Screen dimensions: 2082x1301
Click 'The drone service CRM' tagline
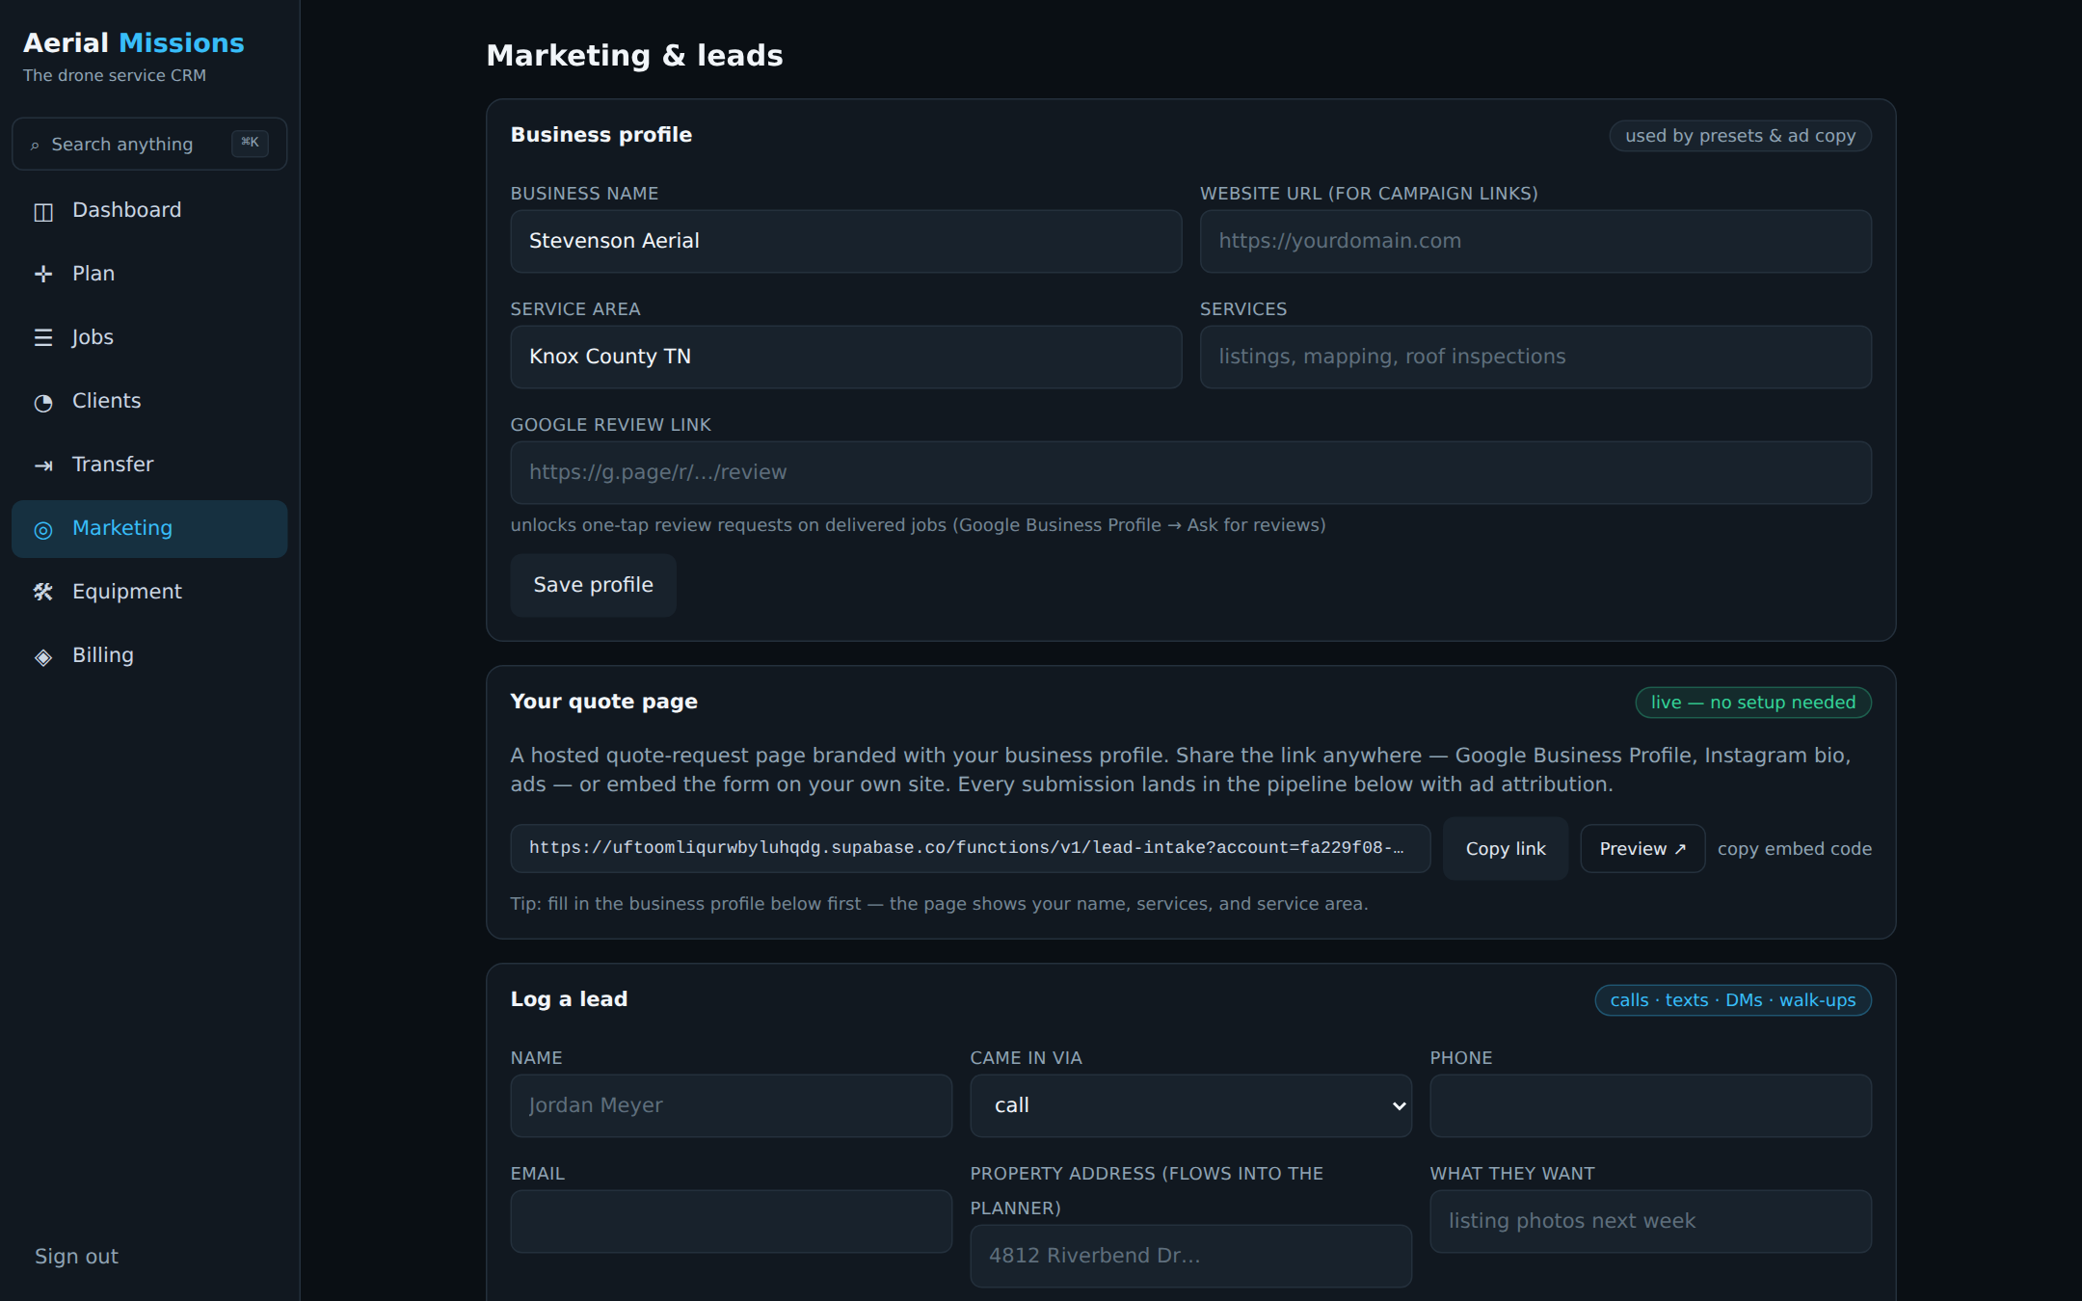coord(115,75)
